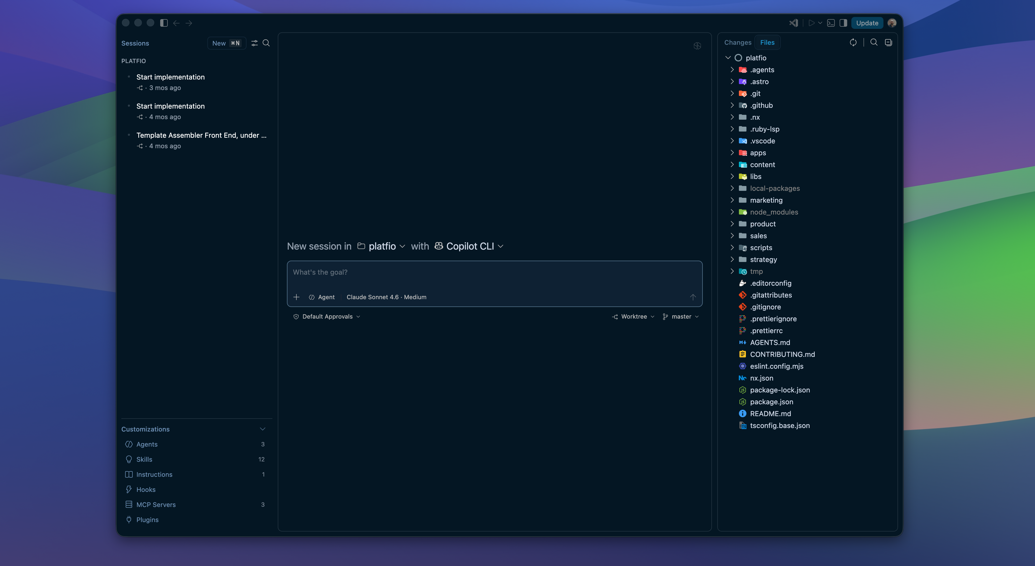Switch the master branch dropdown
Screen dimensions: 1035x566
681,316
